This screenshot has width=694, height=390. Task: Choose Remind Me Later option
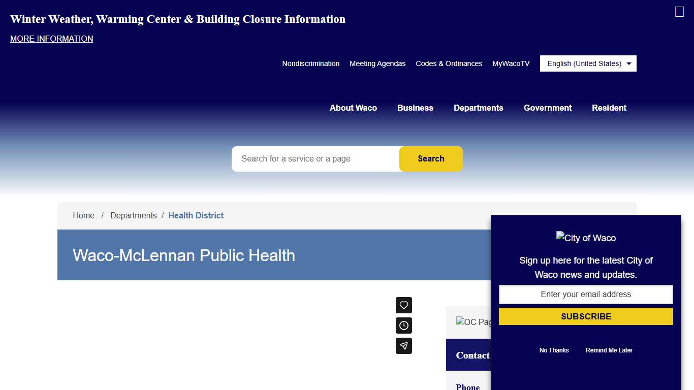point(609,350)
